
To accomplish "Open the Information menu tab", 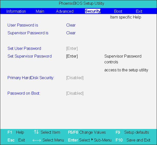I will pos(16,11).
